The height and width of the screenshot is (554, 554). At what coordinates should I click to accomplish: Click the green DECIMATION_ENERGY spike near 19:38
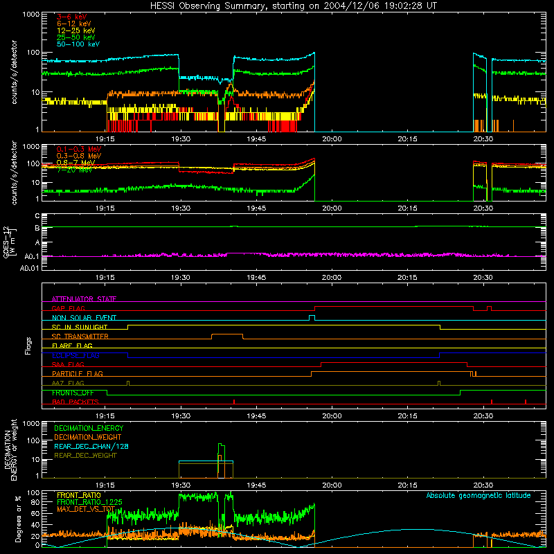[x=221, y=459]
